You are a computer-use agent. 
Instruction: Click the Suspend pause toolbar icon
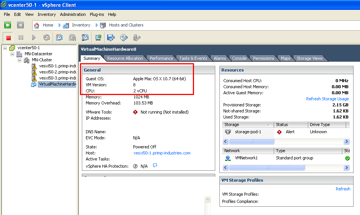(x=21, y=37)
